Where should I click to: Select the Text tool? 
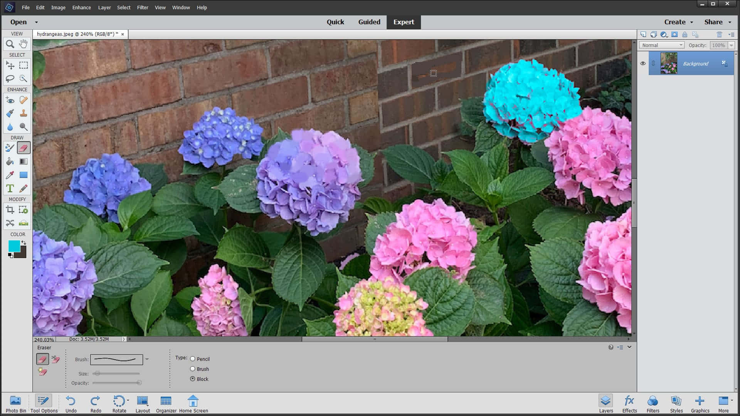[x=10, y=188]
